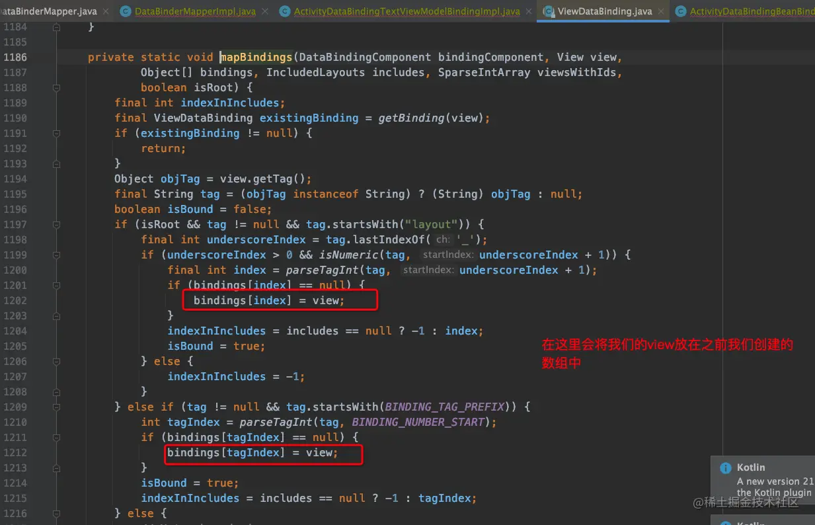Click 'DataBindingComponent bindingComponent' parameter
The height and width of the screenshot is (525, 815).
pos(421,57)
